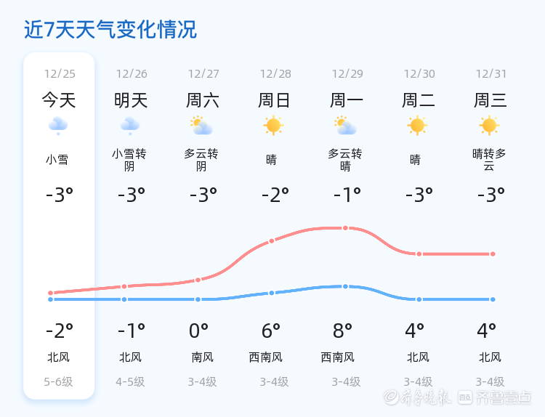545x417 pixels.
Task: Select the 今天 12/25 forecast card
Action: tap(59, 225)
